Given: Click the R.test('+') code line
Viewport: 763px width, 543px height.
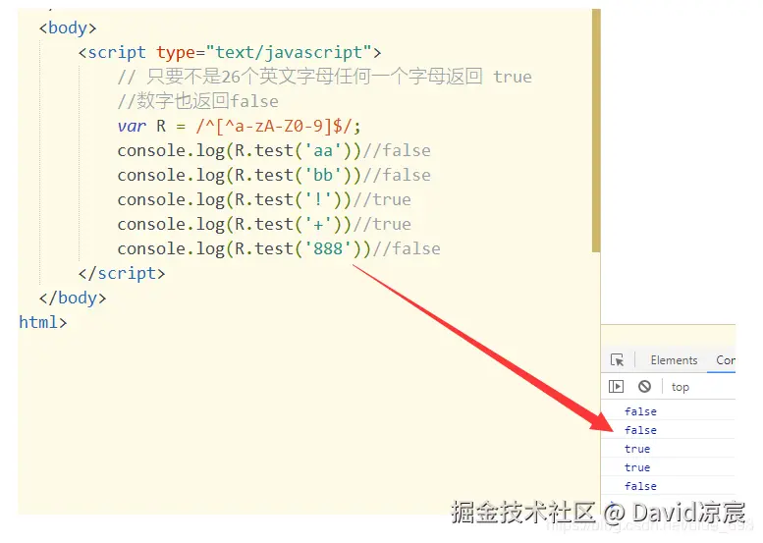Looking at the screenshot, I should 264,224.
